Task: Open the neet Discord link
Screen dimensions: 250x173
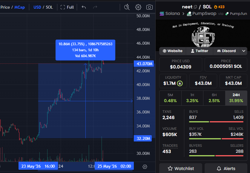Action: [x=226, y=51]
